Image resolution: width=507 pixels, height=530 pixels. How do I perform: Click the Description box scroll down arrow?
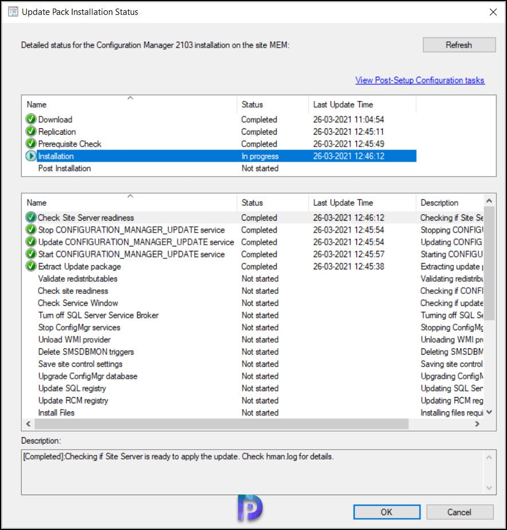click(489, 488)
